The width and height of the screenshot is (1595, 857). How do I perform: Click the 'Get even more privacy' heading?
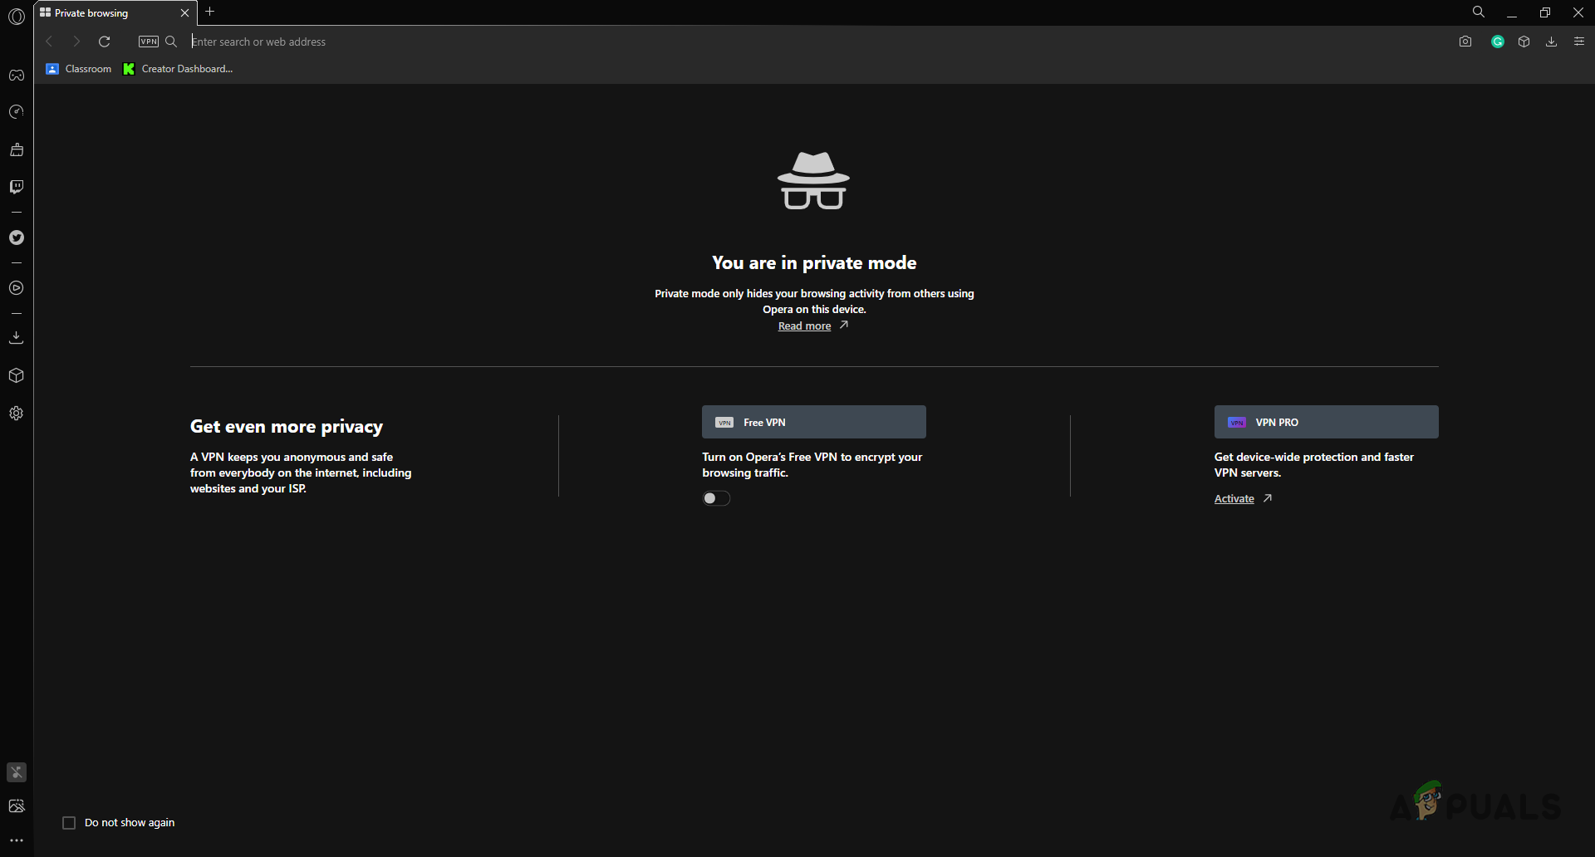tap(287, 427)
